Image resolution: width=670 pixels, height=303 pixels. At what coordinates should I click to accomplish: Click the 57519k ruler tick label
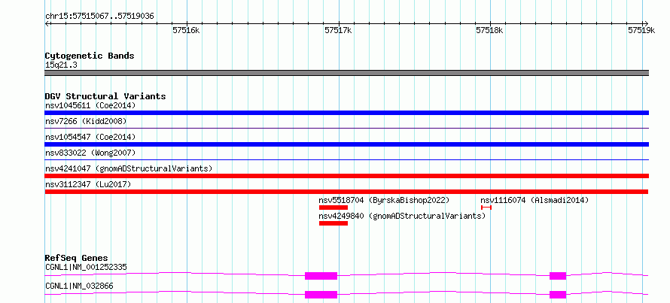[x=641, y=30]
